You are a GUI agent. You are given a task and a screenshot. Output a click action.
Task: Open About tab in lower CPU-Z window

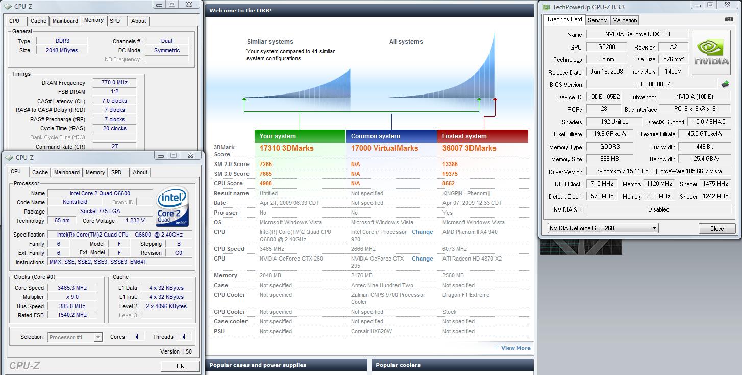tap(140, 172)
